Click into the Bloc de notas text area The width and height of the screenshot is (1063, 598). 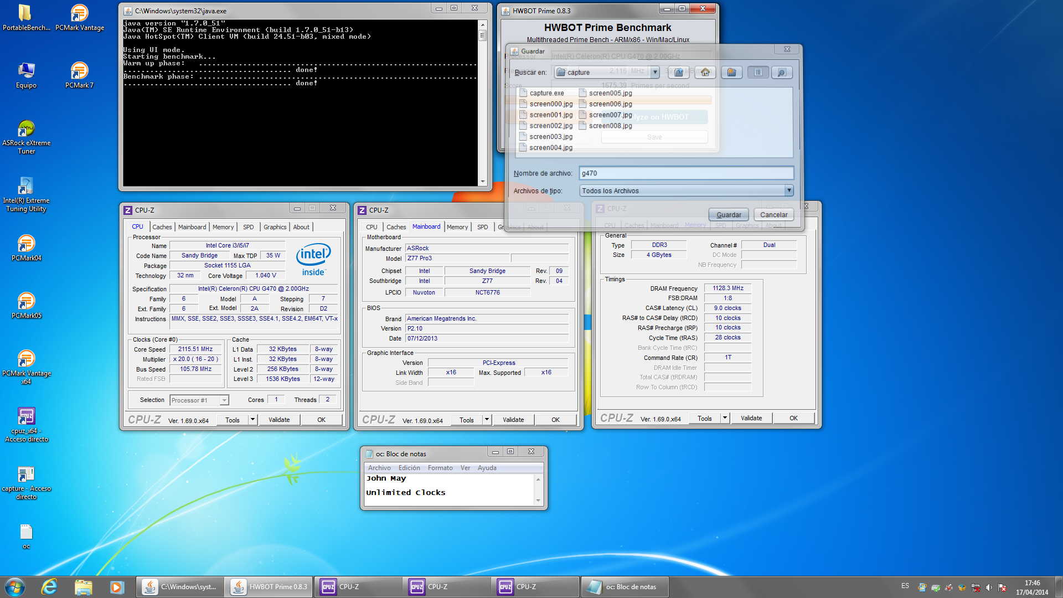click(x=448, y=489)
